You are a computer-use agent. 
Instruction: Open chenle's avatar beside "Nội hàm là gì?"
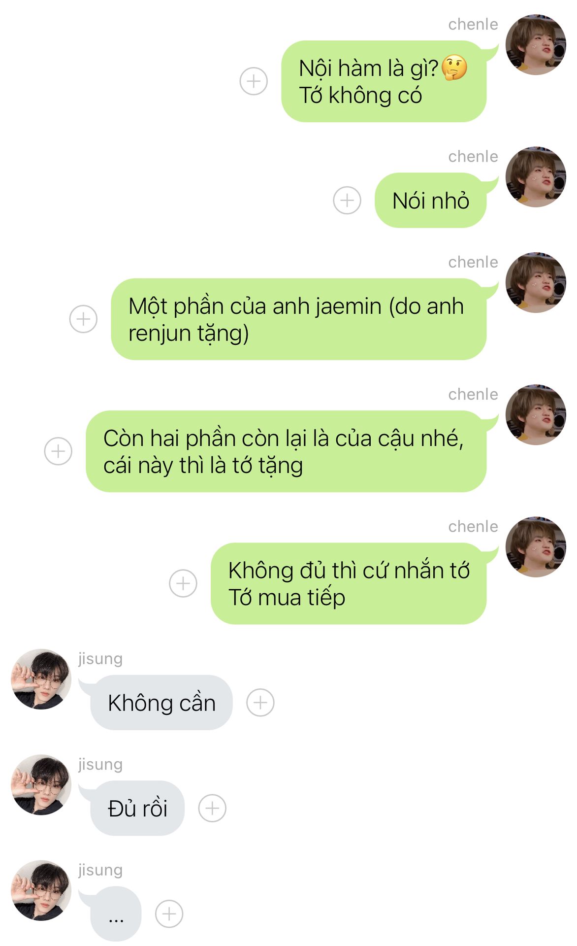coord(536,45)
